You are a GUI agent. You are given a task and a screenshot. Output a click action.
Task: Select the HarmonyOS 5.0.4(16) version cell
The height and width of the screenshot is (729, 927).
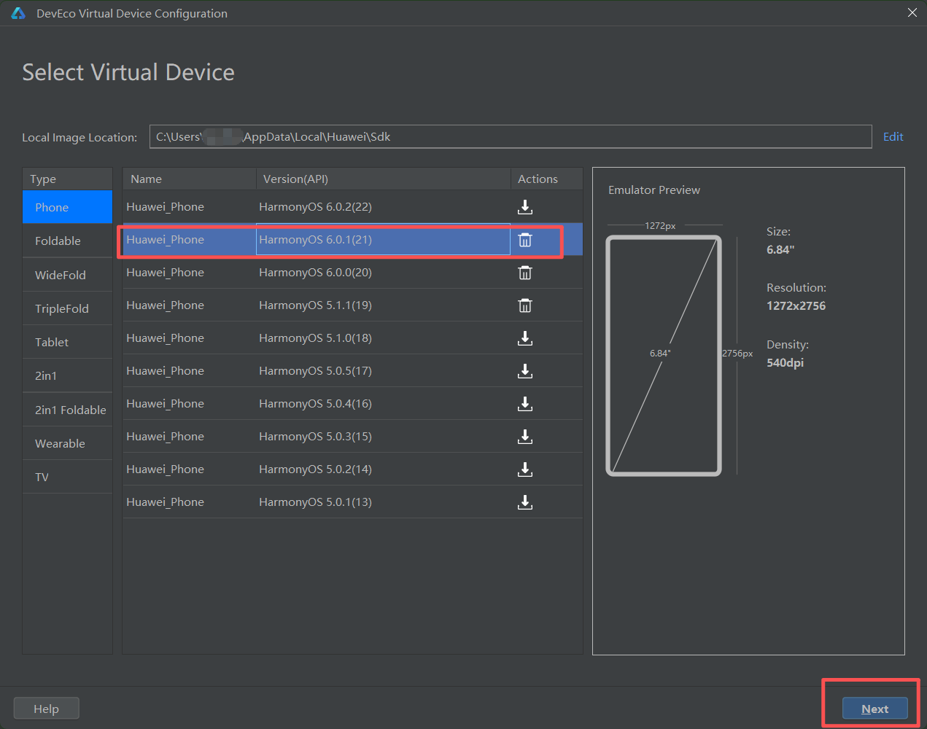coord(383,404)
